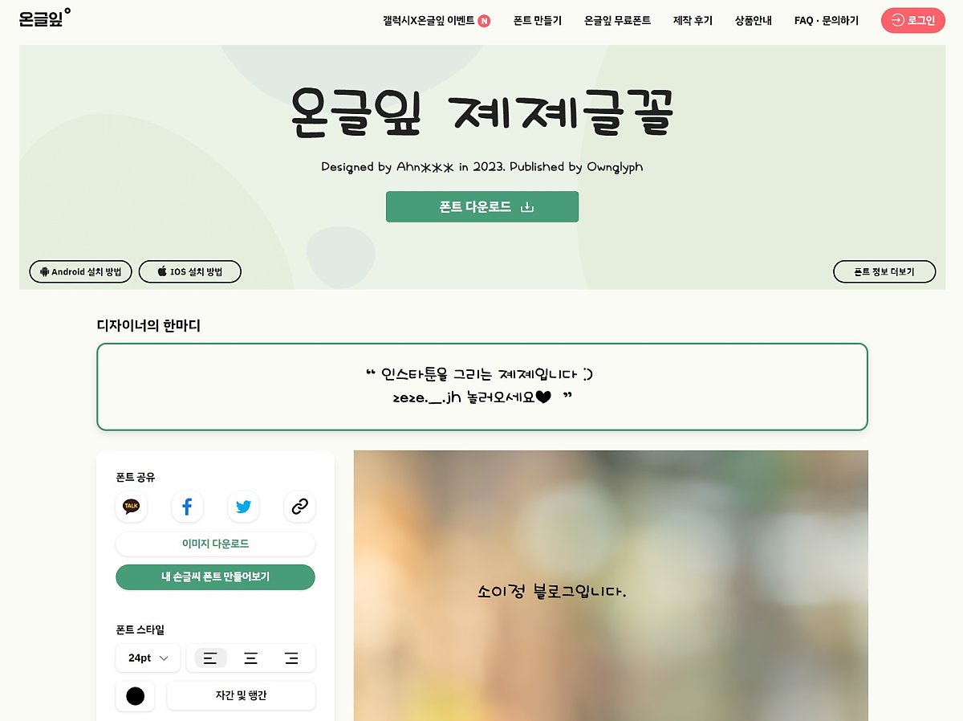Share font via KakaoTalk icon
The height and width of the screenshot is (721, 963).
pyautogui.click(x=131, y=507)
